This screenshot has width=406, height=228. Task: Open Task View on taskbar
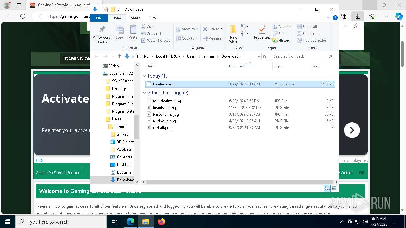click(114, 222)
